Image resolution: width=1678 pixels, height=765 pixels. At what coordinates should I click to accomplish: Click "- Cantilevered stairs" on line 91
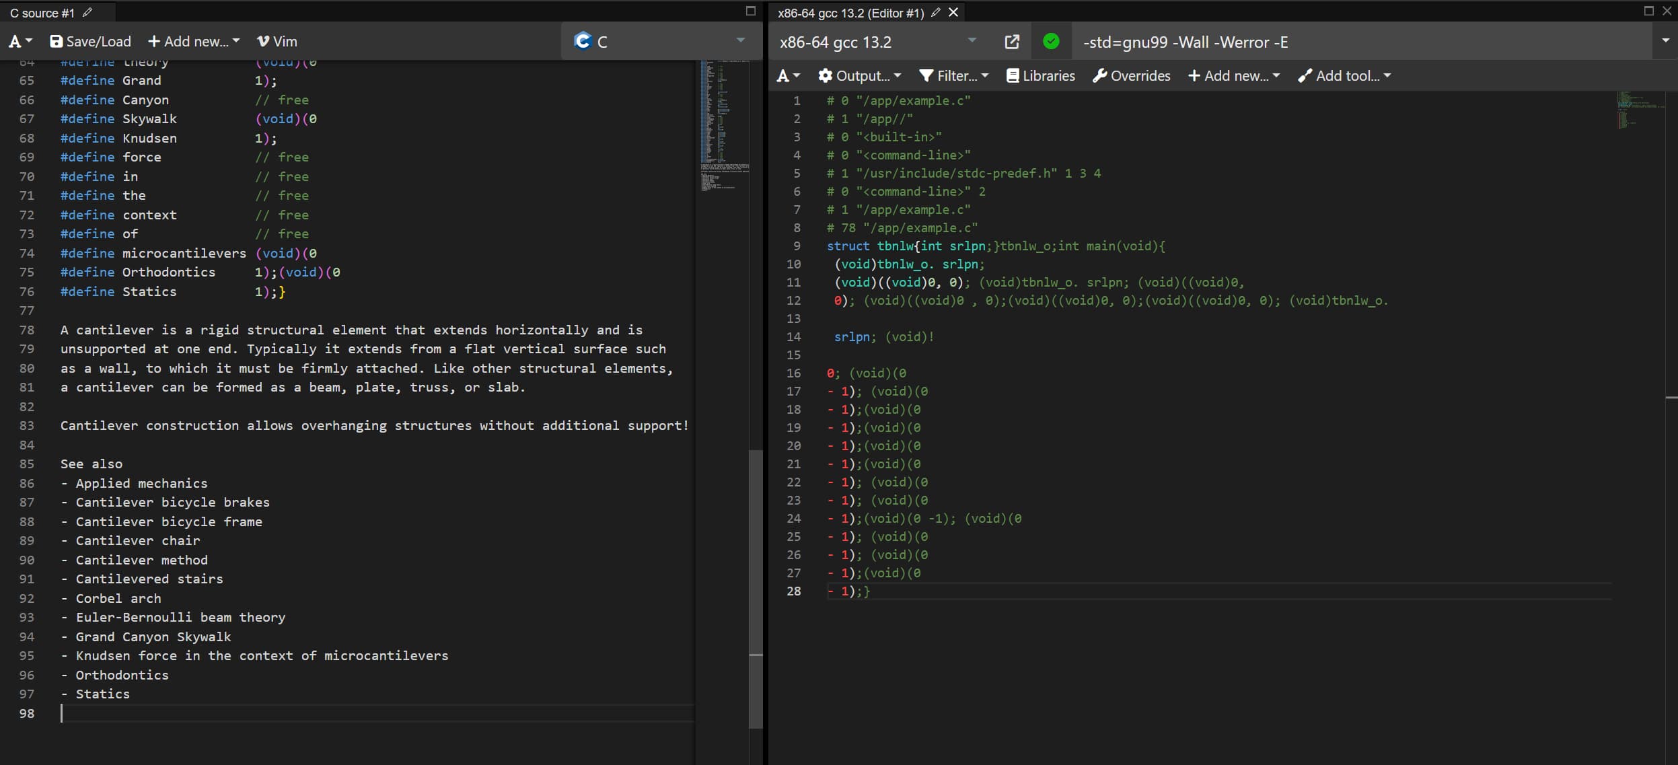[141, 579]
